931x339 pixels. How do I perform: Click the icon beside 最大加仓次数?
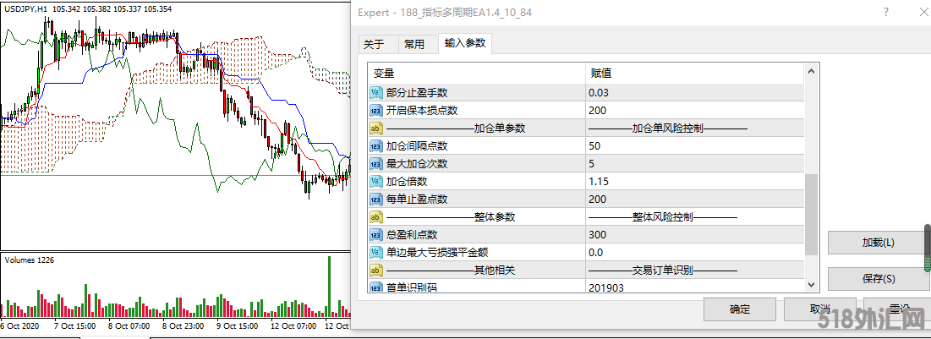click(x=376, y=164)
